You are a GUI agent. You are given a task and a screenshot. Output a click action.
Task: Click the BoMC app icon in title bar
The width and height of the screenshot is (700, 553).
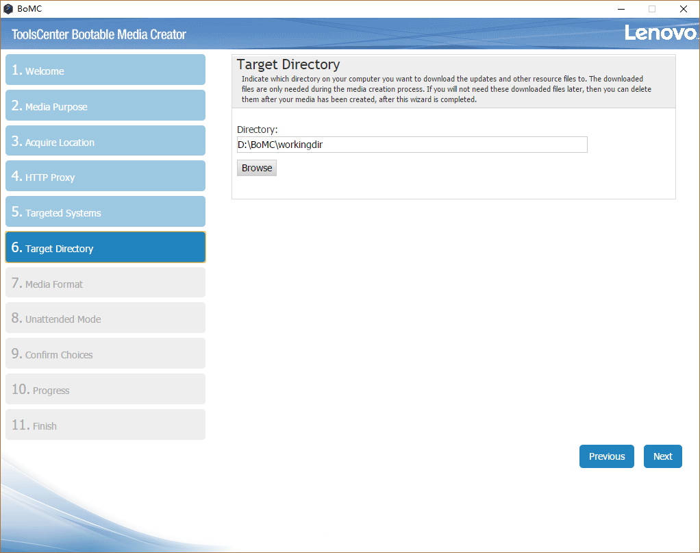tap(8, 9)
